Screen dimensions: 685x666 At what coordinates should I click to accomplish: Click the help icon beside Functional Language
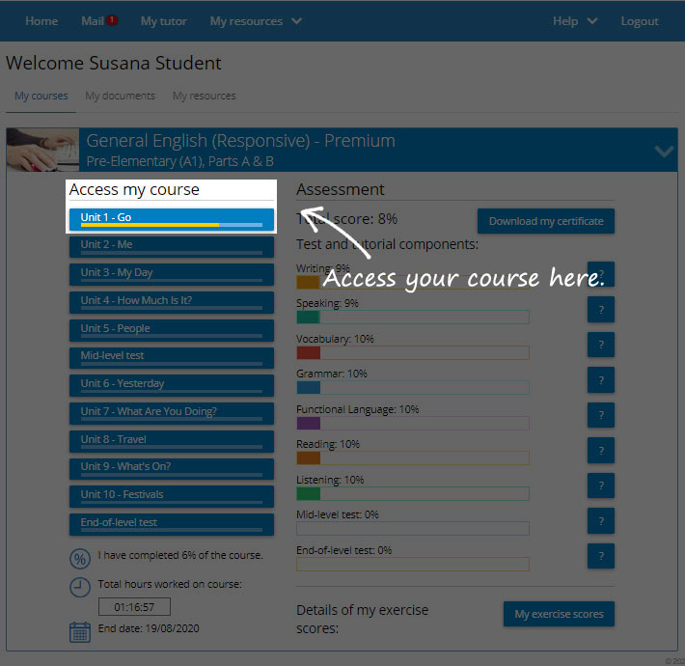click(600, 415)
